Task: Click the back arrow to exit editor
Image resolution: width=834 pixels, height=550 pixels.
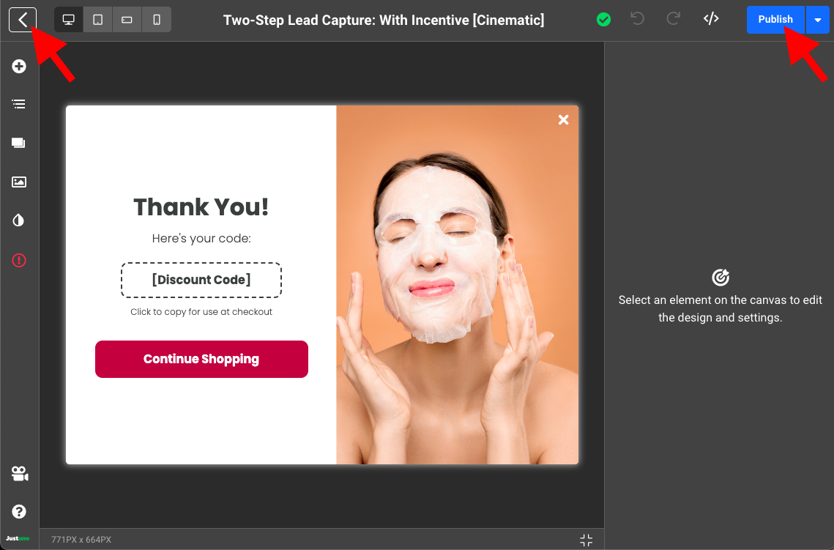Action: 23,20
